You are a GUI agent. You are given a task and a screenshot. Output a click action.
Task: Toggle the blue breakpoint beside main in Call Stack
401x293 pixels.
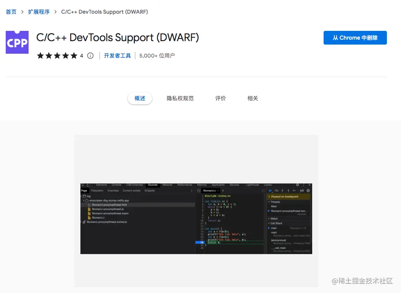click(269, 228)
